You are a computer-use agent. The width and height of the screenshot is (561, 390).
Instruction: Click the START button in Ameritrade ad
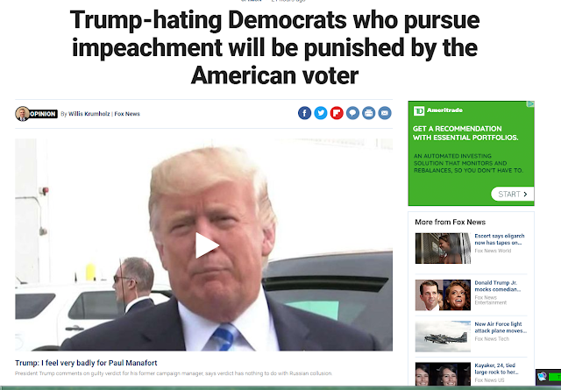[x=513, y=194]
